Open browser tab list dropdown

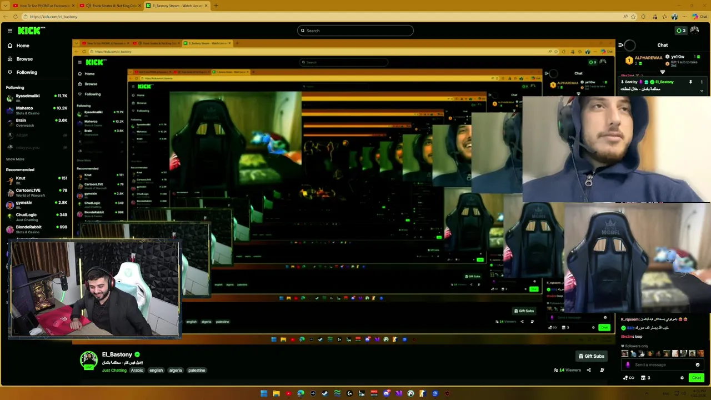point(5,6)
